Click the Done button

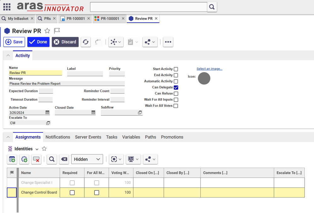click(x=38, y=42)
